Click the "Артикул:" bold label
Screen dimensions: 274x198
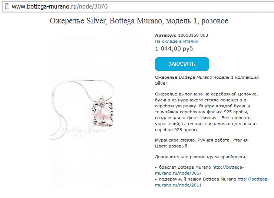pos(166,35)
